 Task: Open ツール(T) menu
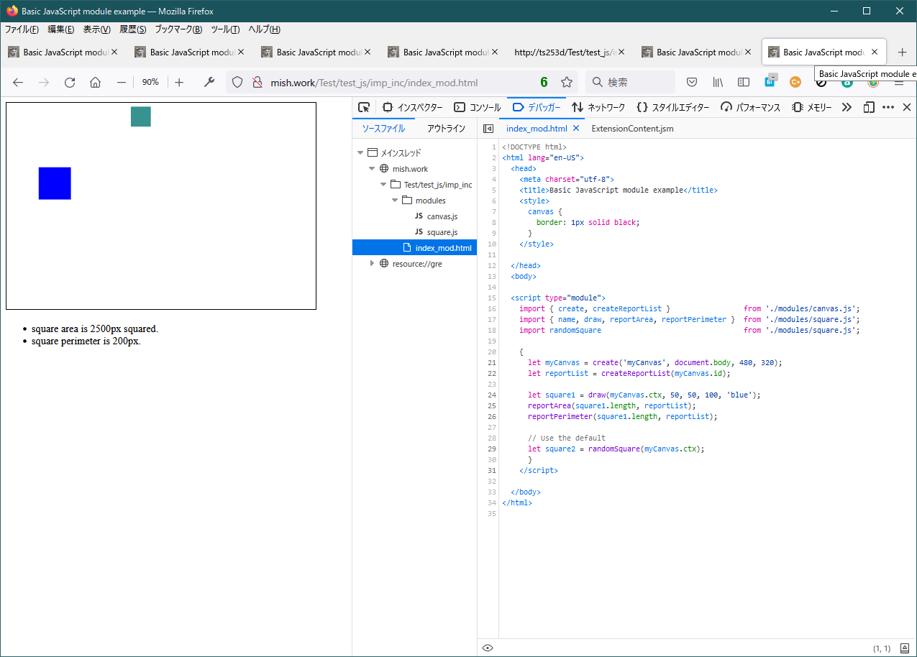pos(225,29)
